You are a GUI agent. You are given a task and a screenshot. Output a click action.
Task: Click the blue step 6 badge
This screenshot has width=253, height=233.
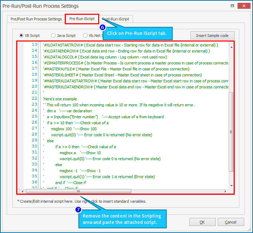102,27
